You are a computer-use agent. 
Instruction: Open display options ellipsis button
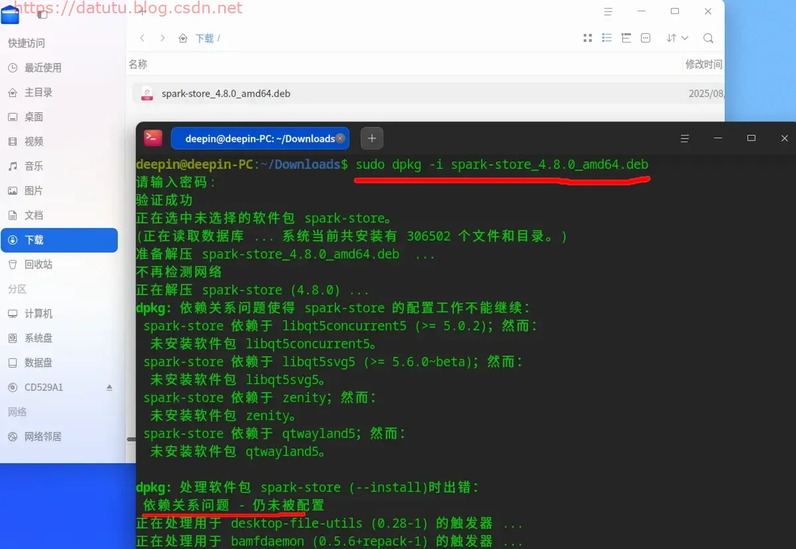point(646,38)
